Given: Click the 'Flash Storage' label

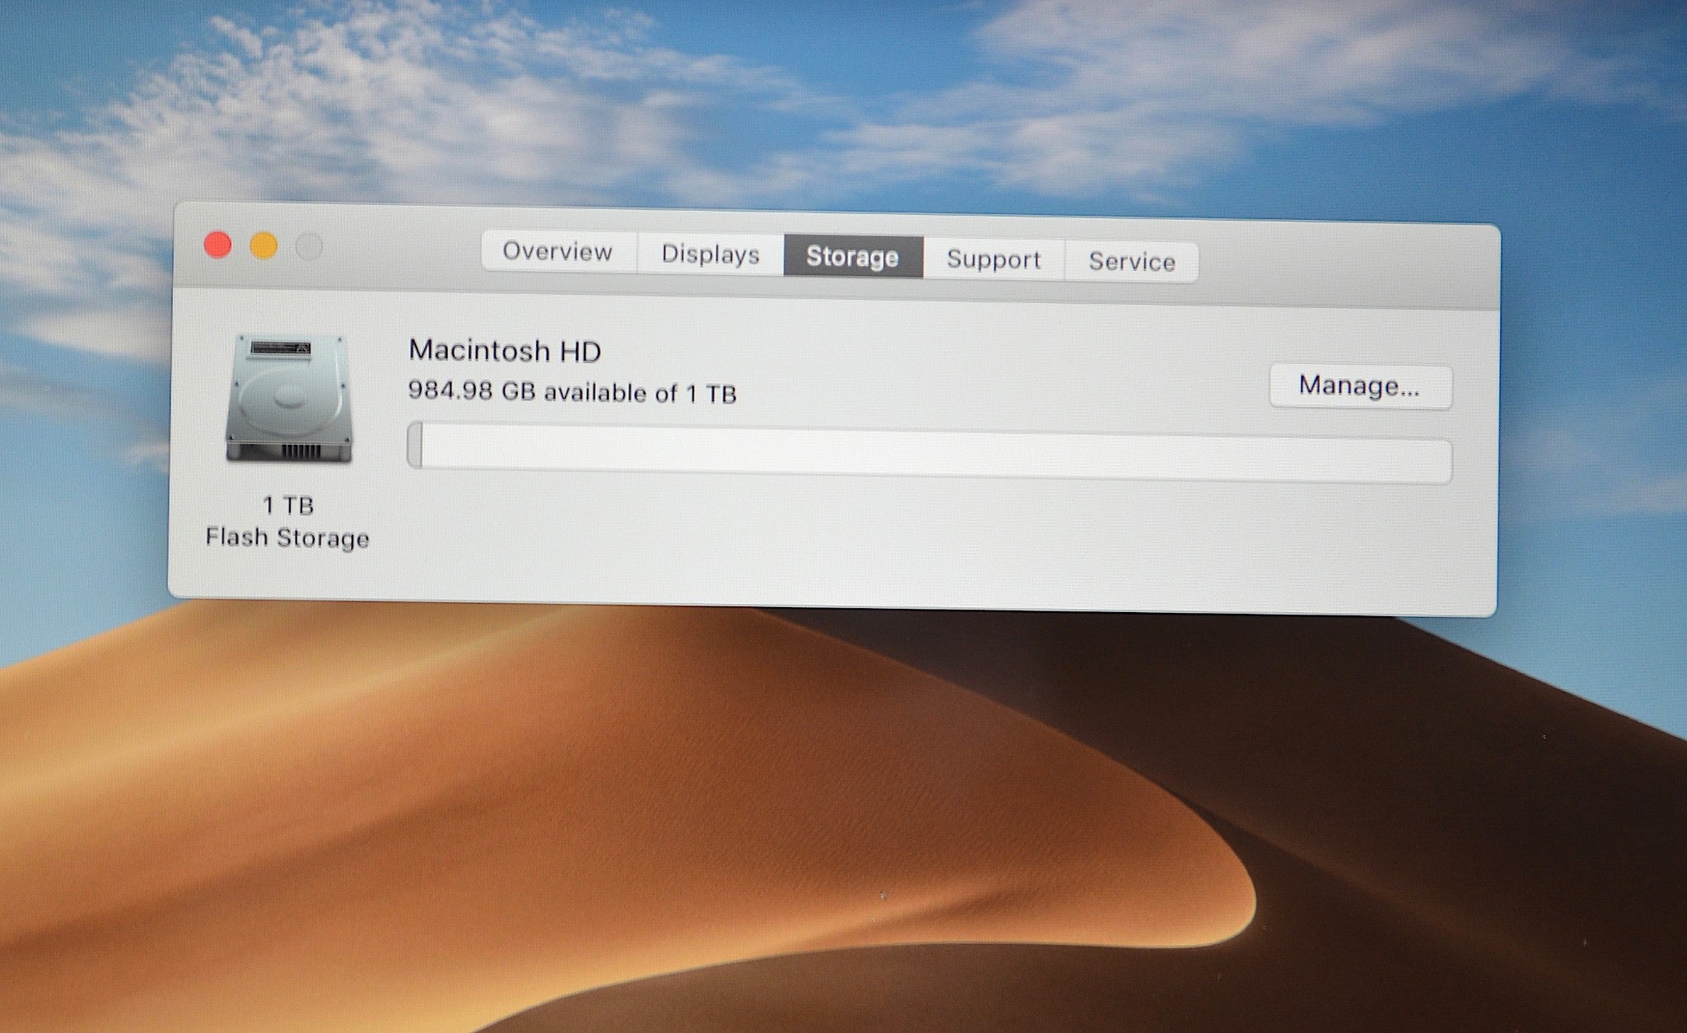Looking at the screenshot, I should (x=287, y=538).
